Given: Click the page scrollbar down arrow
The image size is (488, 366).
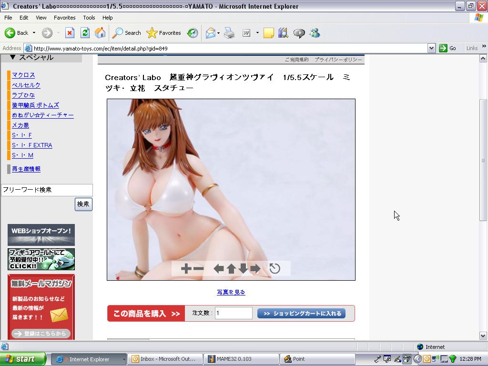Looking at the screenshot, I should click(x=483, y=336).
